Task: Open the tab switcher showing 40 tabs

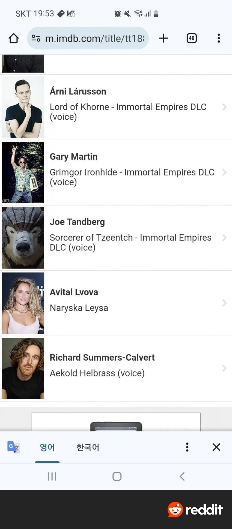Action: [191, 38]
